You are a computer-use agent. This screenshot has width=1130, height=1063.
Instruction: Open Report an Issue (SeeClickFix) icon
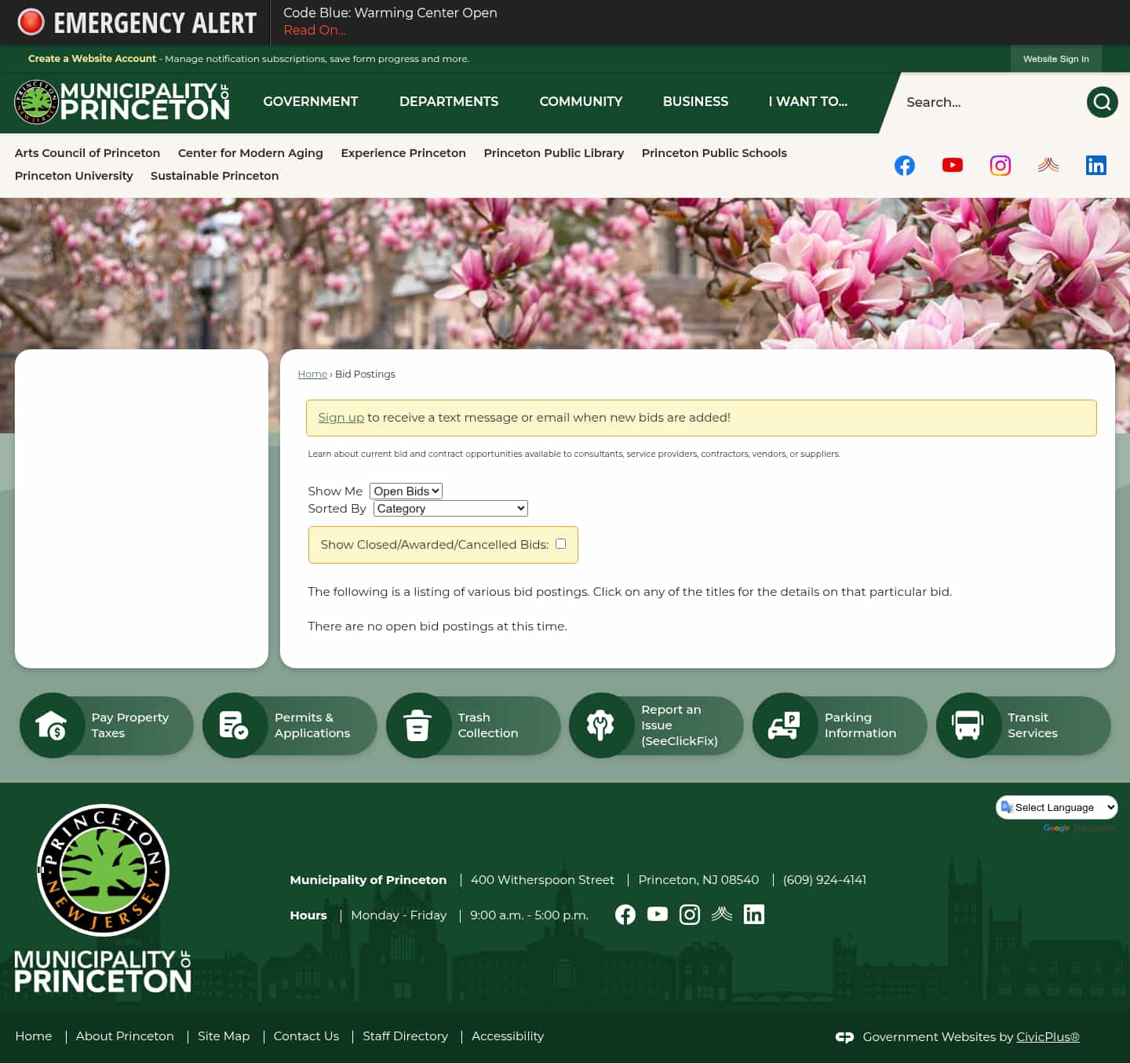click(601, 725)
